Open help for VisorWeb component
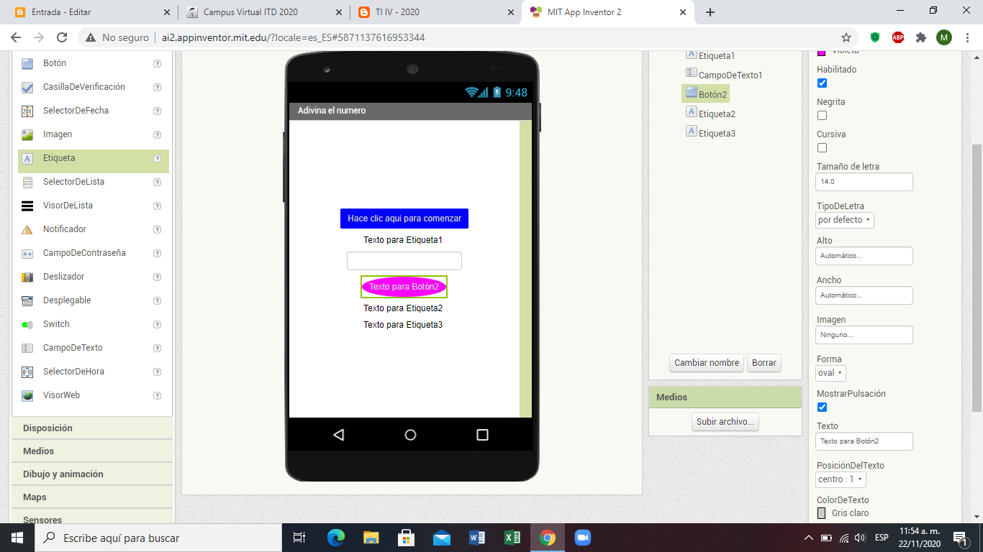This screenshot has width=983, height=552. point(157,395)
